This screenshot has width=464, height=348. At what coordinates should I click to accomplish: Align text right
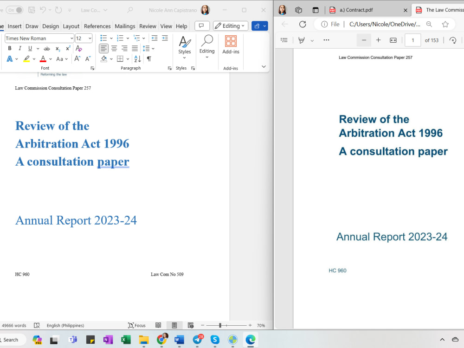[124, 48]
